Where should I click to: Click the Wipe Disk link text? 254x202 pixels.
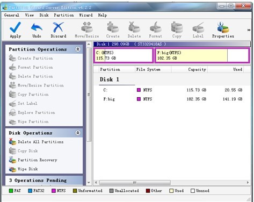click(28, 169)
